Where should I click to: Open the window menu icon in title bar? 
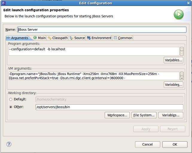coord(3,3)
